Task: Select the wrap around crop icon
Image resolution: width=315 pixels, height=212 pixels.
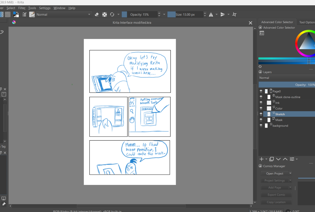Action: click(235, 15)
